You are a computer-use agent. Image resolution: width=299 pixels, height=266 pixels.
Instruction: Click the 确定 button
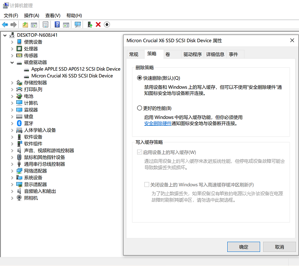click(243, 247)
